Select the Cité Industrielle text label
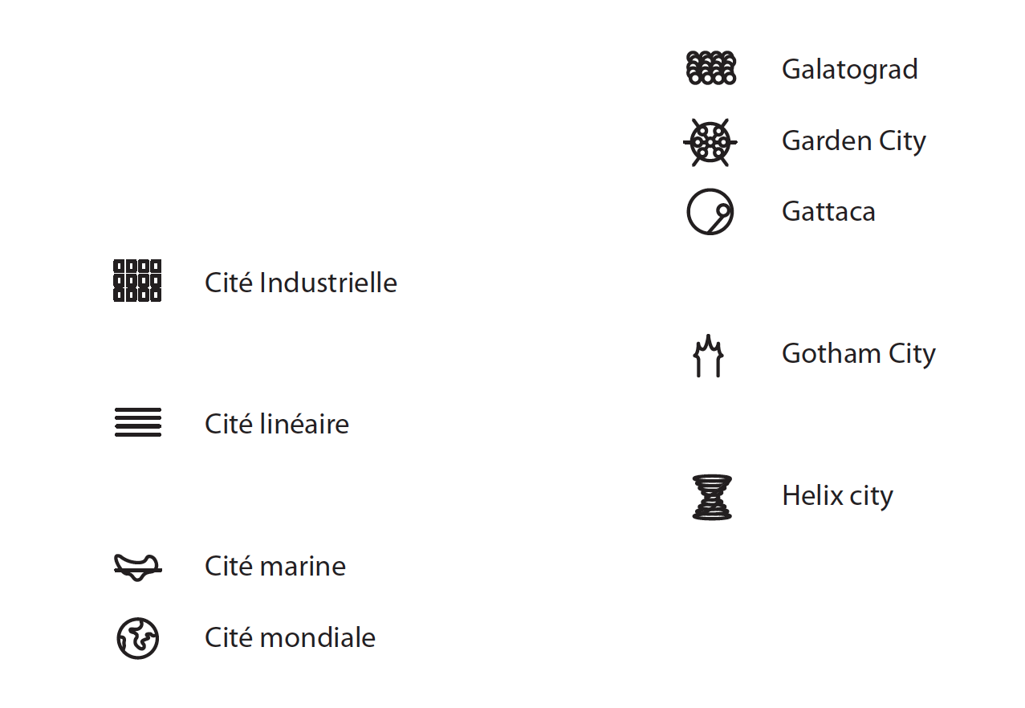The height and width of the screenshot is (708, 1025). coord(301,283)
